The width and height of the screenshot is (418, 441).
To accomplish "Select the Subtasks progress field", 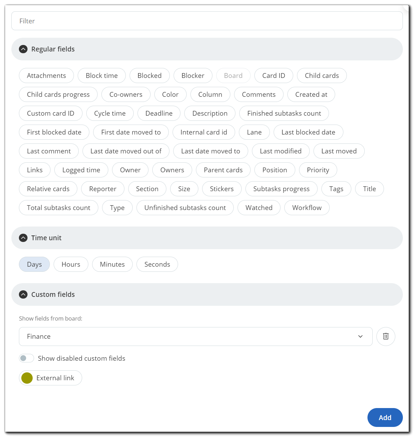I will [x=281, y=189].
